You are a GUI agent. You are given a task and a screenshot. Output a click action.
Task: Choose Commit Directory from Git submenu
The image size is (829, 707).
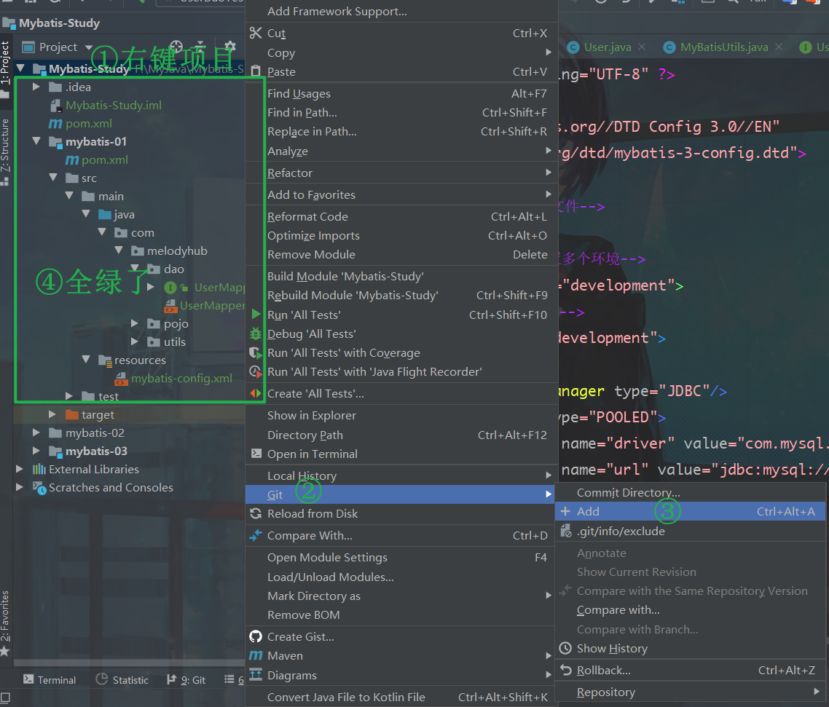pos(628,492)
